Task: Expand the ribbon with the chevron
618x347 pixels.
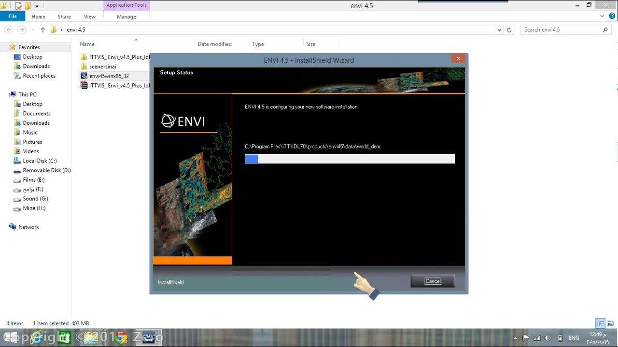Action: (602, 16)
